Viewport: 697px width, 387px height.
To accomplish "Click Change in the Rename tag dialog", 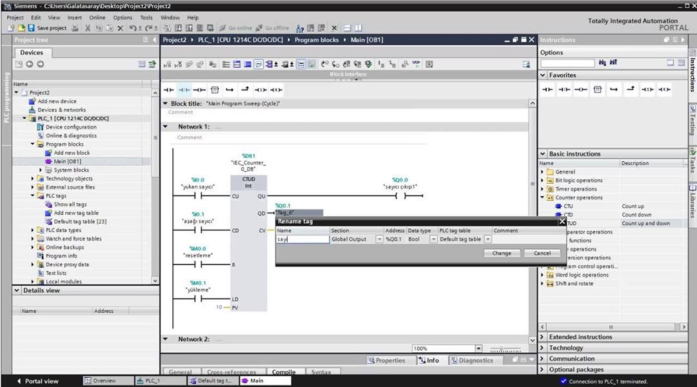I will point(502,253).
